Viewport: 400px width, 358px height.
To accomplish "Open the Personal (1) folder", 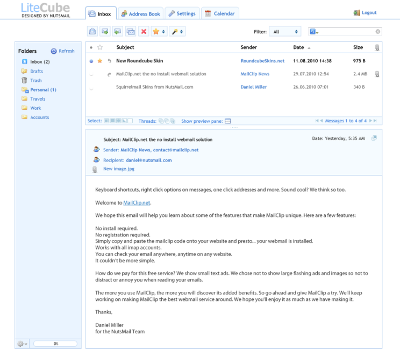I will click(x=39, y=89).
